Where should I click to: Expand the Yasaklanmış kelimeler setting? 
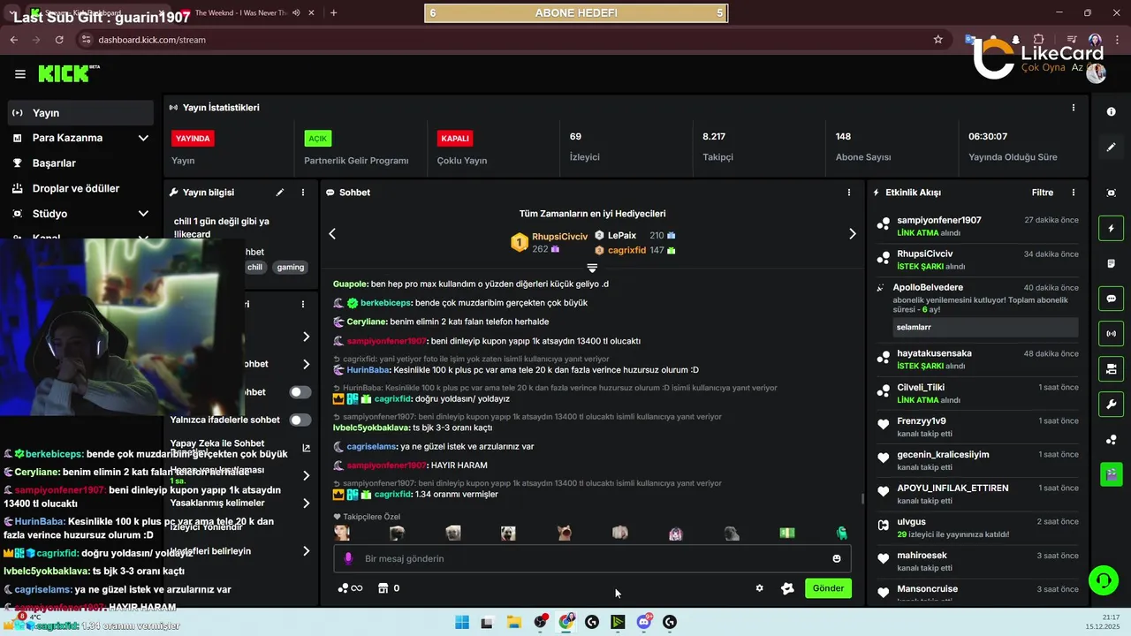(x=306, y=503)
